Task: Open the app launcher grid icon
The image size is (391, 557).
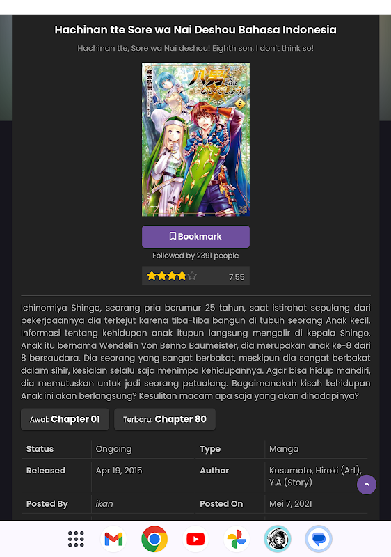Action: [x=76, y=539]
